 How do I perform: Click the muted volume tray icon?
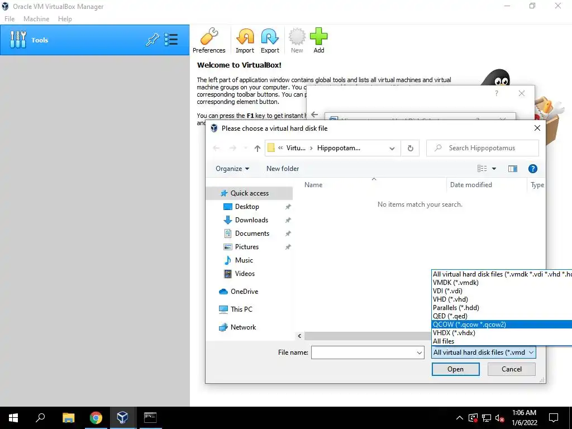(500, 418)
